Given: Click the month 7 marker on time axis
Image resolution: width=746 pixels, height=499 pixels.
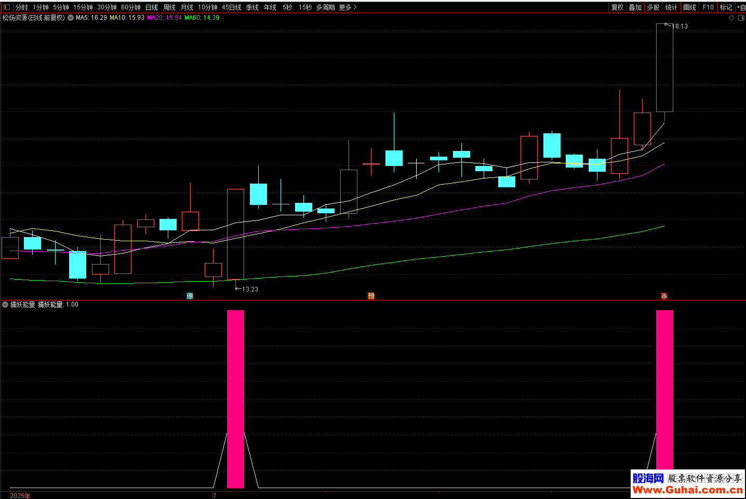Looking at the screenshot, I should point(215,496).
